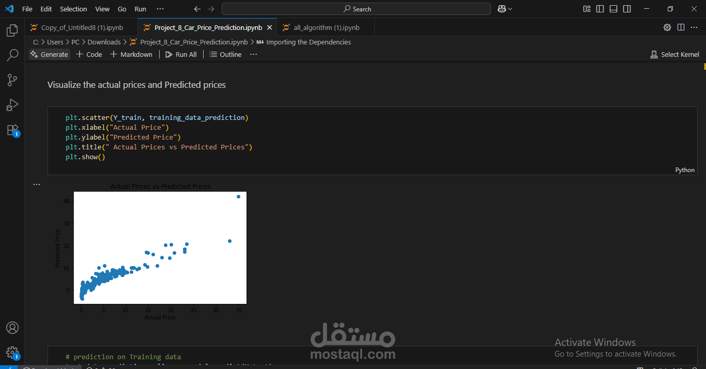The height and width of the screenshot is (369, 706).
Task: Open the Search view in the activity bar
Action: [12, 55]
